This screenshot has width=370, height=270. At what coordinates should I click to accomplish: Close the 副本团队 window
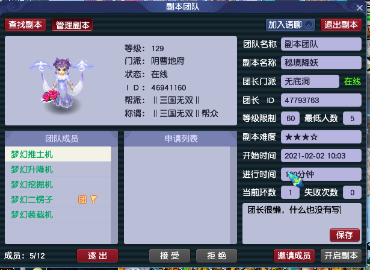point(360,8)
